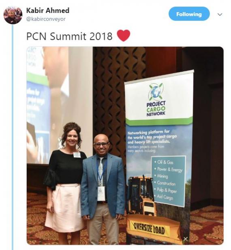Open the @kabirconveyor handle link
This screenshot has height=250, width=231.
coord(46,19)
